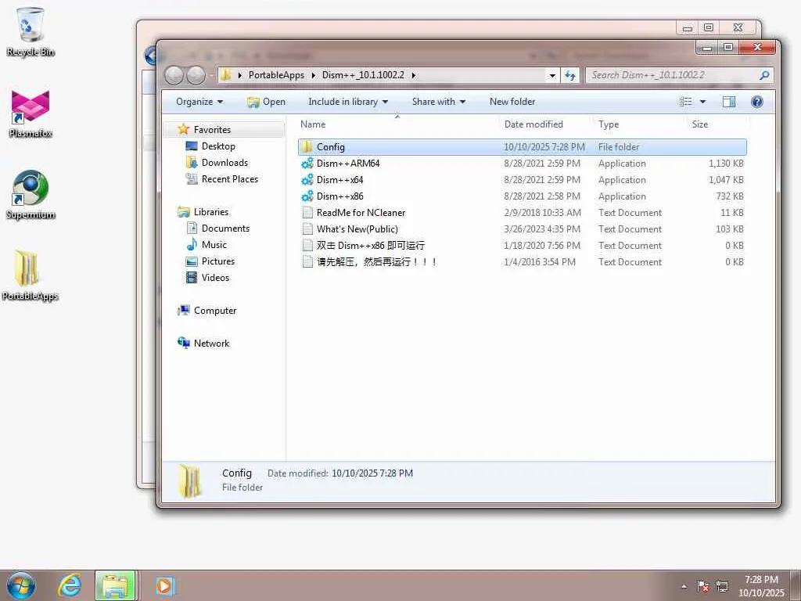Click the large Config folder thumbnail in details pane

(x=190, y=481)
